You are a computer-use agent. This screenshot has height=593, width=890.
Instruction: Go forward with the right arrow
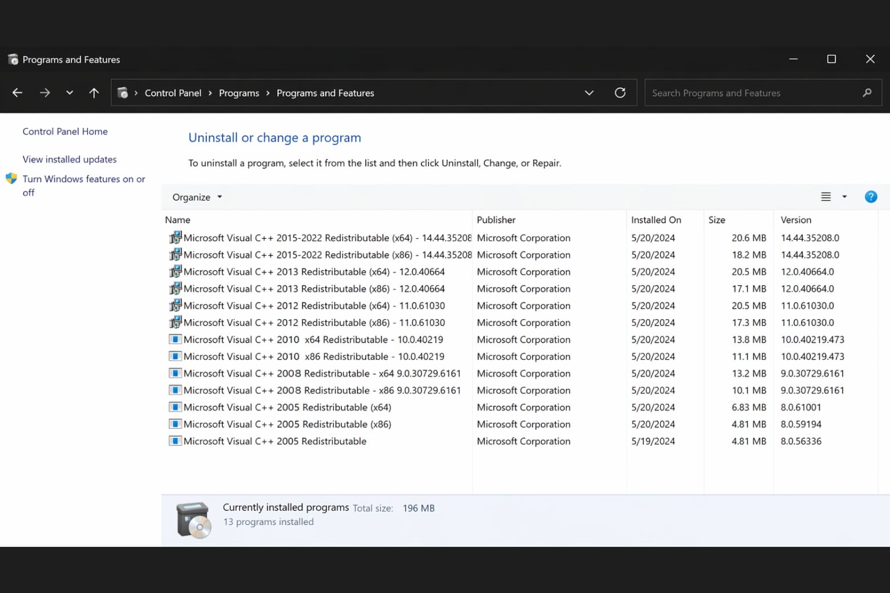(x=44, y=92)
